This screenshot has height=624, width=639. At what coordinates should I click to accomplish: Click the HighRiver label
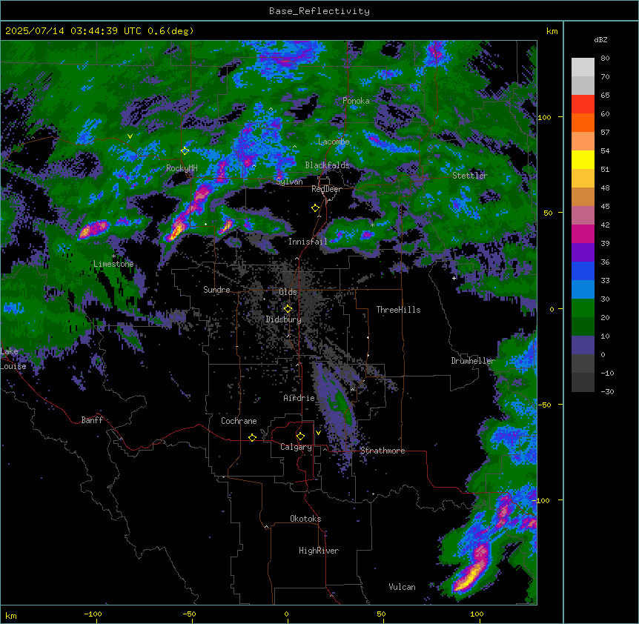pyautogui.click(x=319, y=551)
